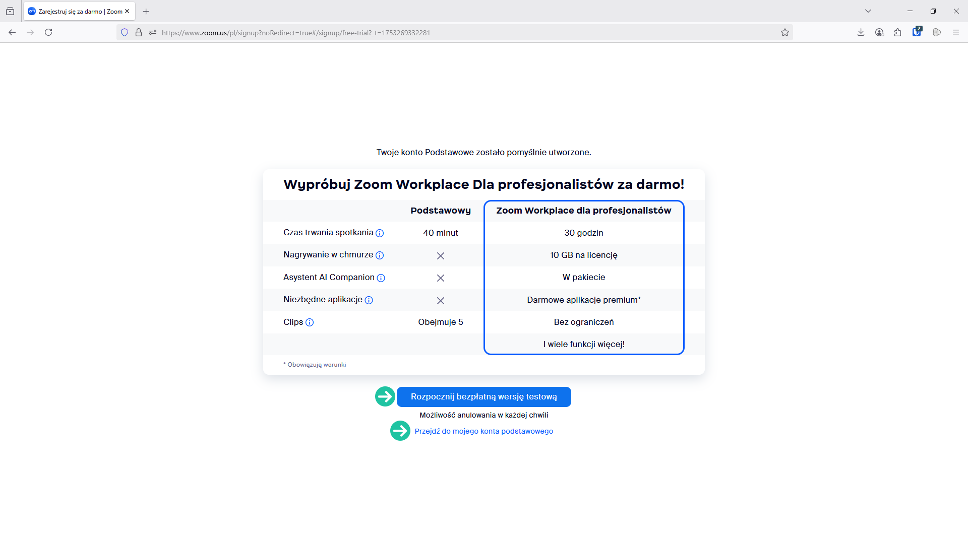Screen dimensions: 968x544
Task: Click the Podstawowy column header
Action: click(441, 211)
